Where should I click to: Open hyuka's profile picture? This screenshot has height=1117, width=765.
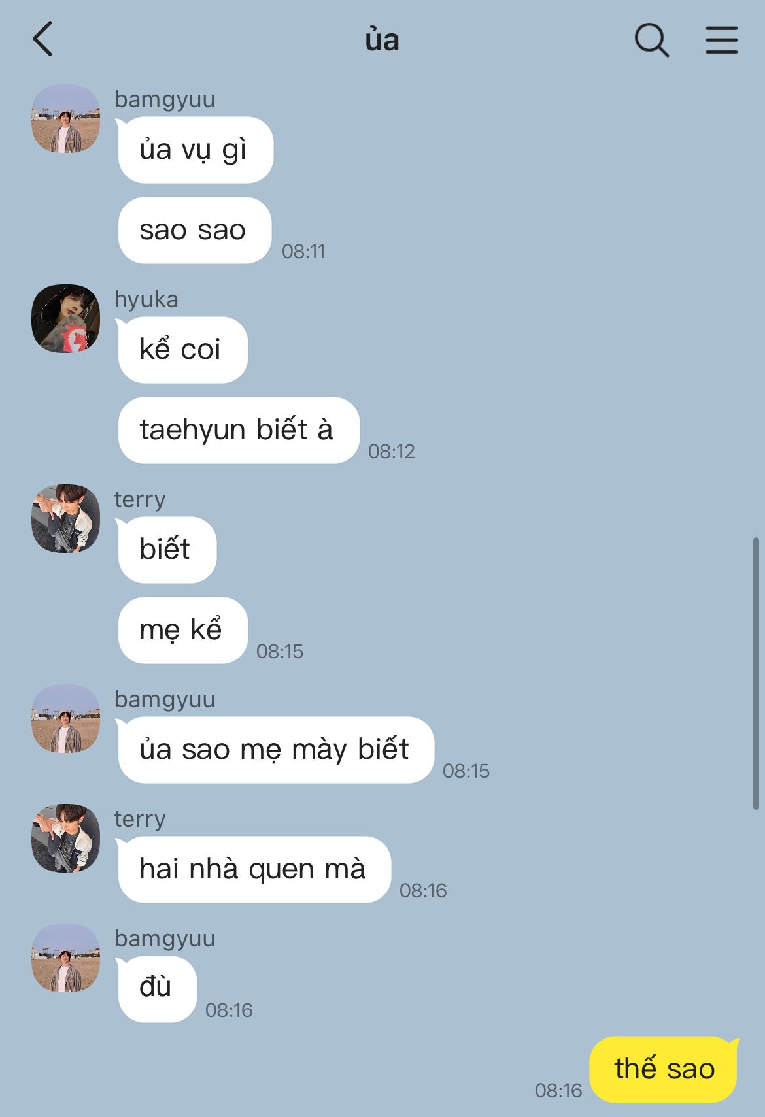click(65, 318)
